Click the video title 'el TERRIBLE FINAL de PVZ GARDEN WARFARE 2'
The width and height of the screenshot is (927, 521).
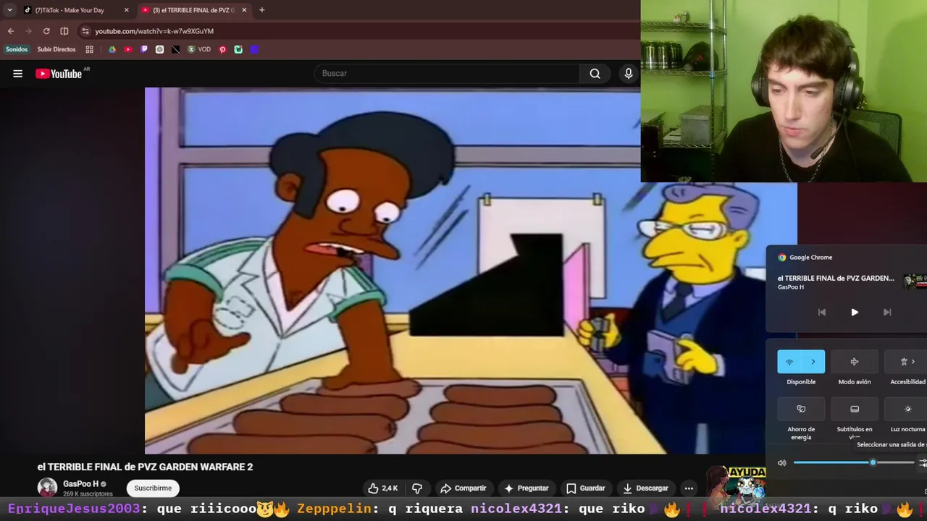pyautogui.click(x=145, y=467)
